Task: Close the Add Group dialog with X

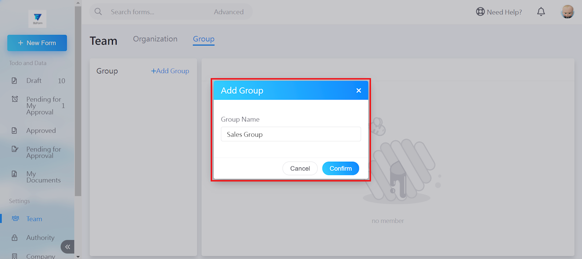Action: coord(359,90)
